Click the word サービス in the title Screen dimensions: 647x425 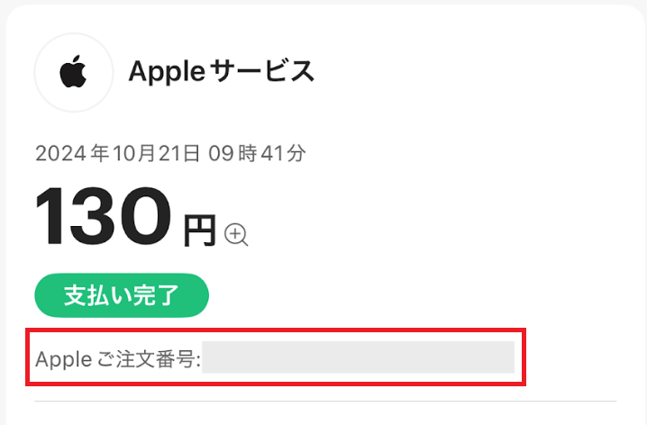pos(269,71)
